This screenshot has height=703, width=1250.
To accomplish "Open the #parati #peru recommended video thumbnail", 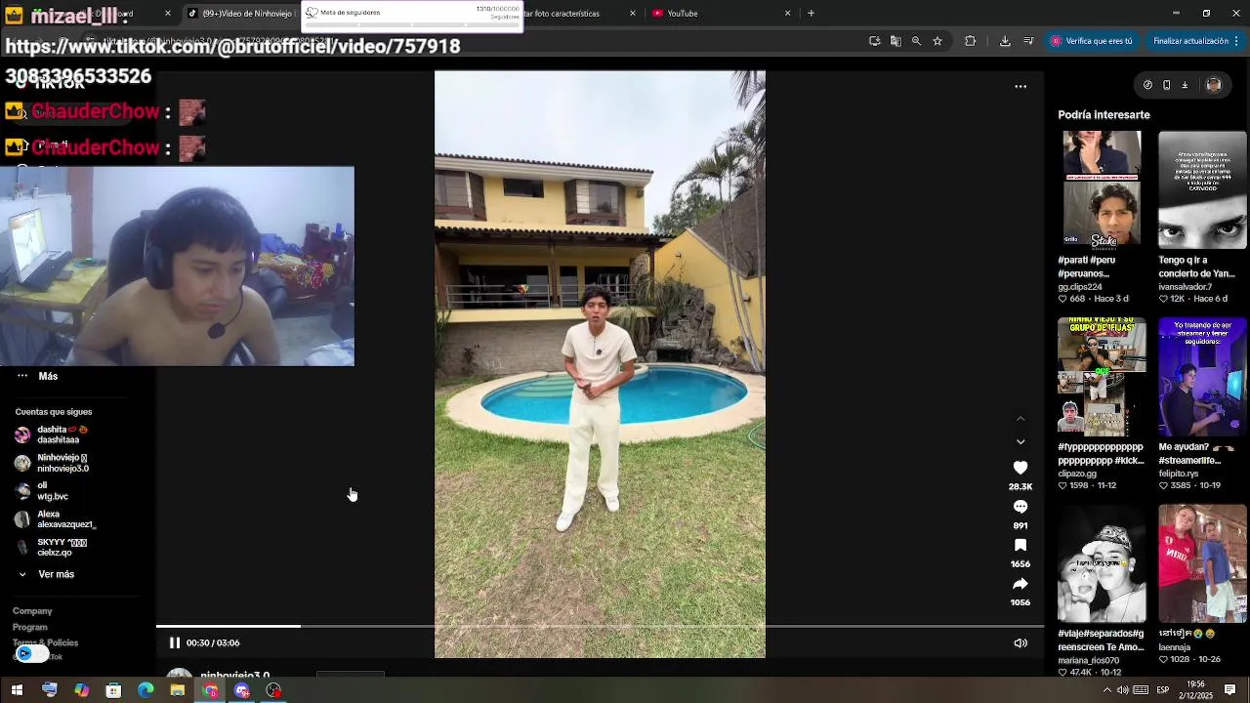I will coord(1102,189).
